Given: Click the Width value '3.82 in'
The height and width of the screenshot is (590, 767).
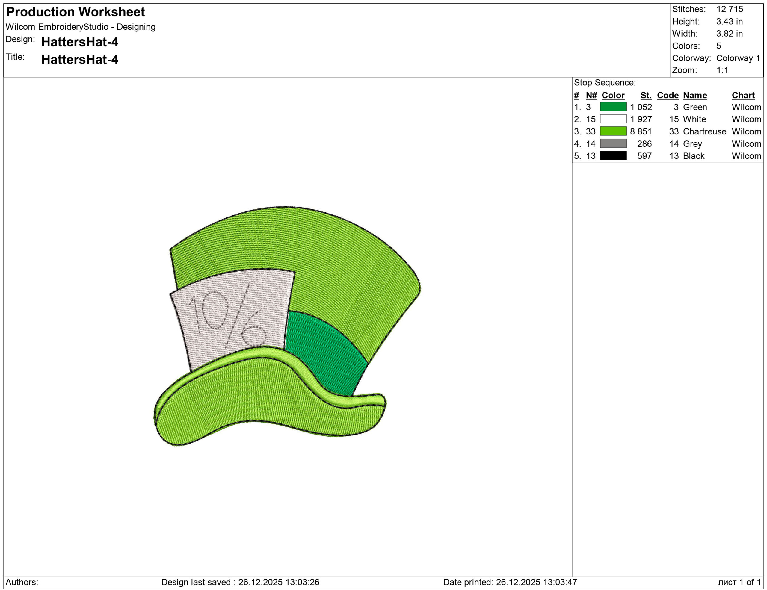Looking at the screenshot, I should point(730,34).
